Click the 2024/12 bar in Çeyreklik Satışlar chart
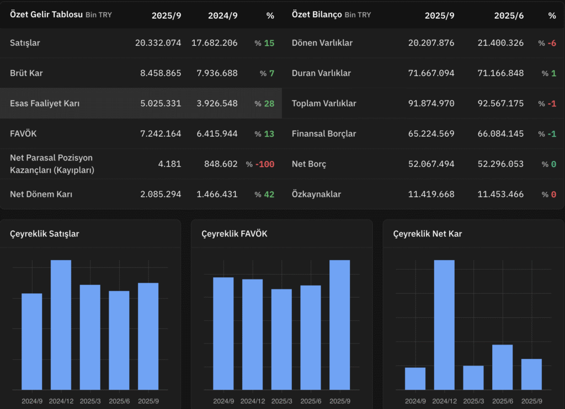This screenshot has height=409, width=565. (61, 325)
